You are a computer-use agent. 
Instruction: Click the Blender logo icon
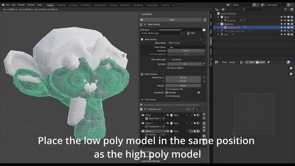3,5
